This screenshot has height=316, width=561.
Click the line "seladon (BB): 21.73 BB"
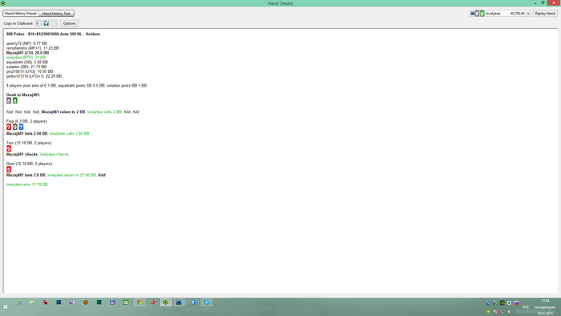coord(26,67)
